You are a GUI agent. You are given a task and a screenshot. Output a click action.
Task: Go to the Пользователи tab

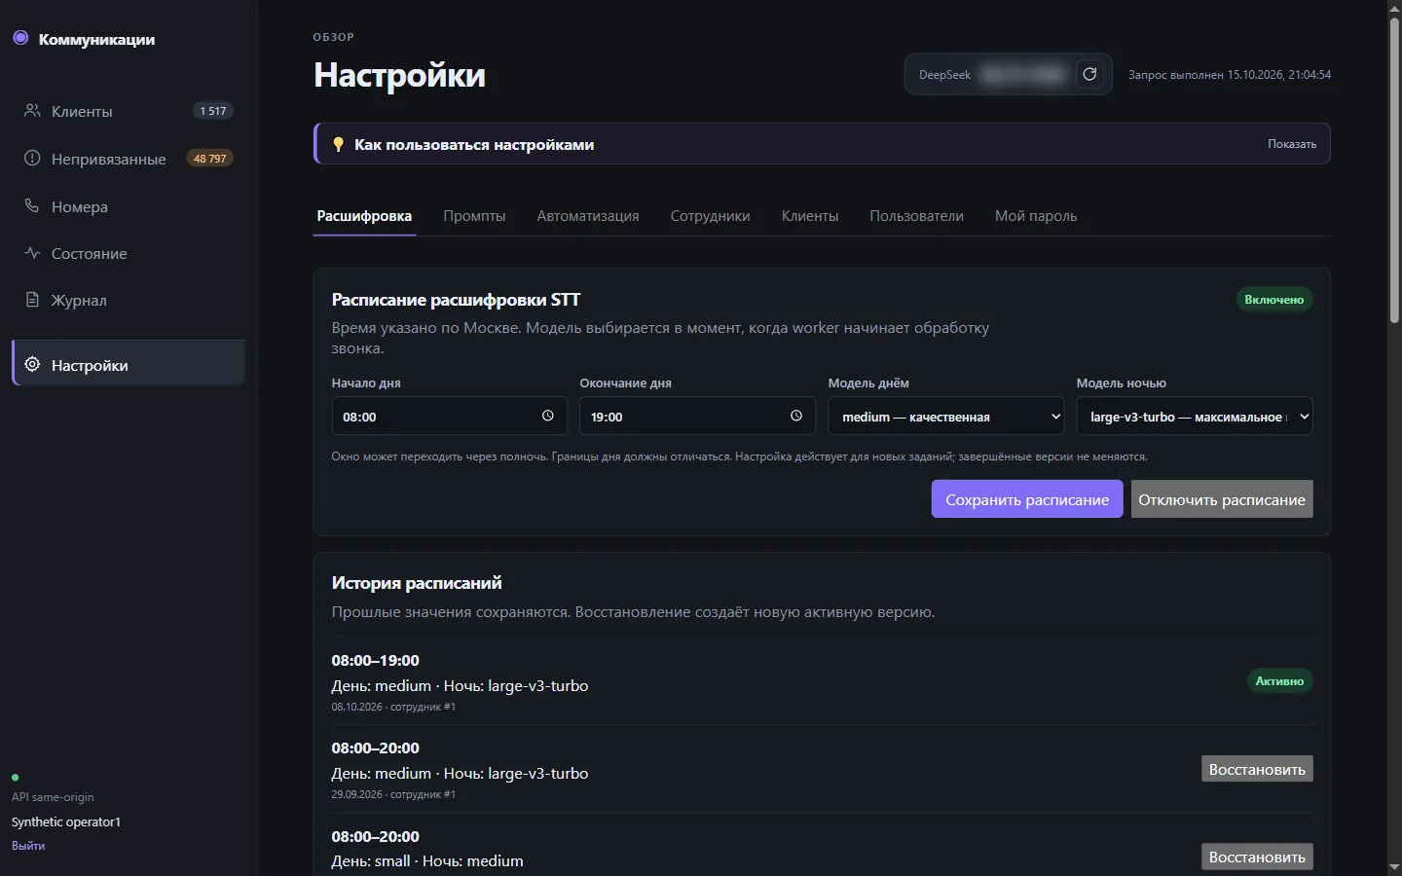(916, 216)
